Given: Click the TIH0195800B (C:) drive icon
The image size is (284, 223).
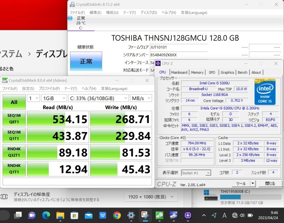Looking at the screenshot, I should (x=211, y=196).
